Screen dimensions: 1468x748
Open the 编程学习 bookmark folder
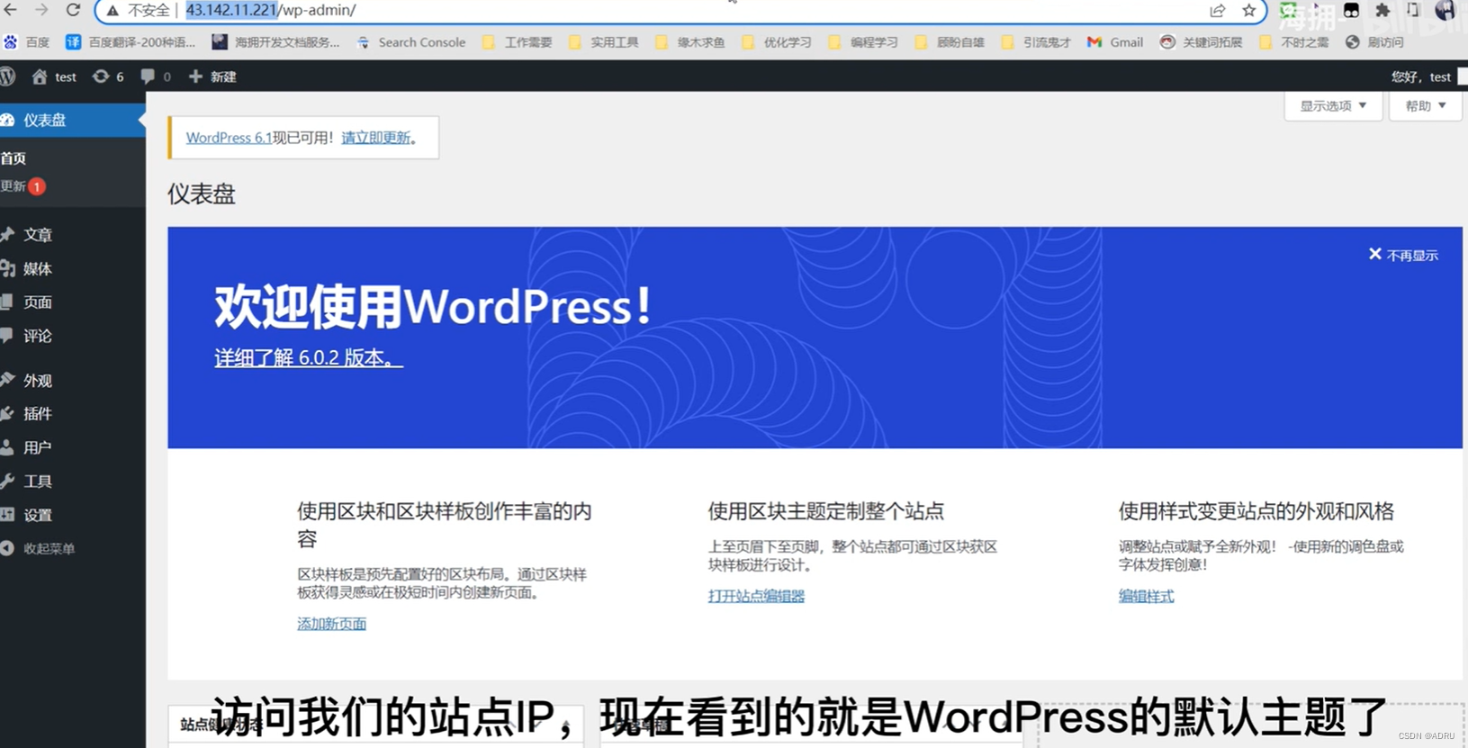[x=863, y=42]
